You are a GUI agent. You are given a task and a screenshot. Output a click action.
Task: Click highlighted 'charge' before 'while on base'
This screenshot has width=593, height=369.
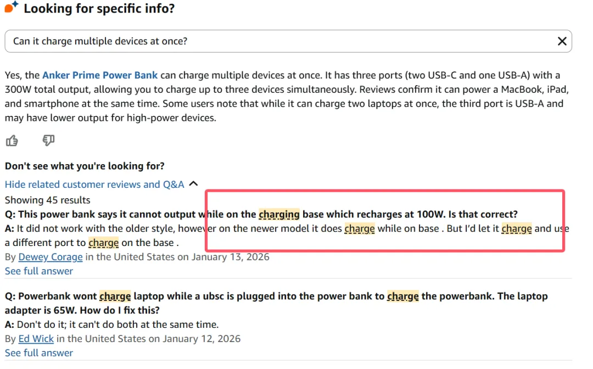[359, 228]
